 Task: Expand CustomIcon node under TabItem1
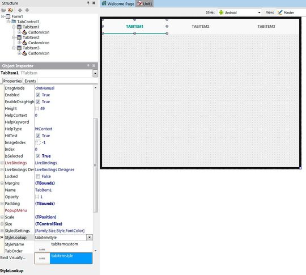19,32
